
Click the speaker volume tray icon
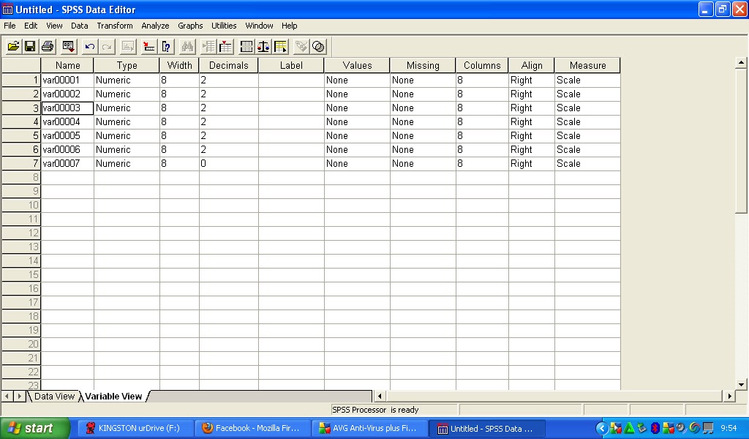(682, 428)
